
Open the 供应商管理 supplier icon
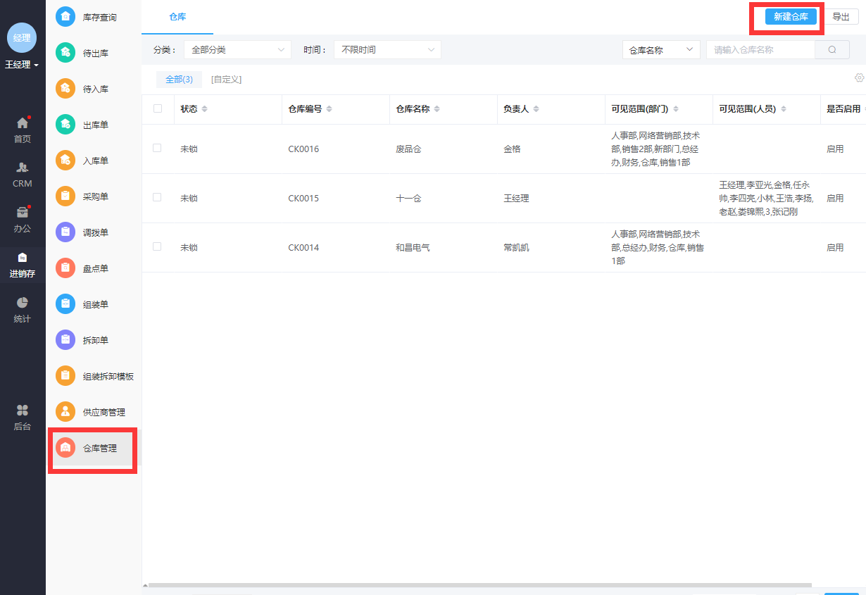click(x=65, y=412)
